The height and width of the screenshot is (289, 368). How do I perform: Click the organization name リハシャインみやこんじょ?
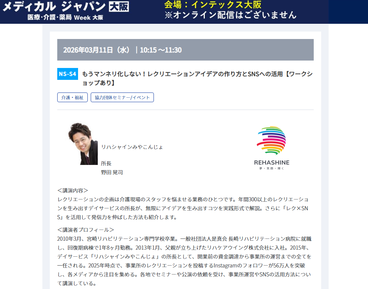132,147
